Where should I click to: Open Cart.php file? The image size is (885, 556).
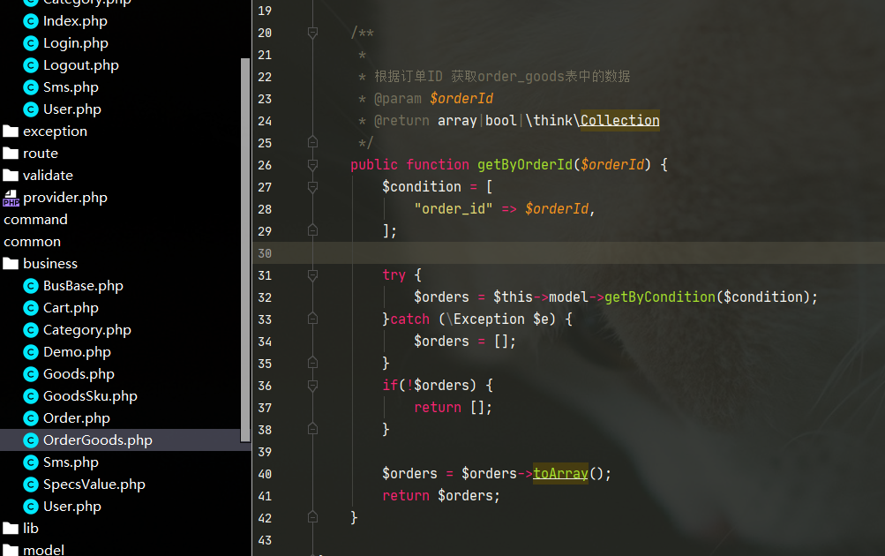point(71,308)
